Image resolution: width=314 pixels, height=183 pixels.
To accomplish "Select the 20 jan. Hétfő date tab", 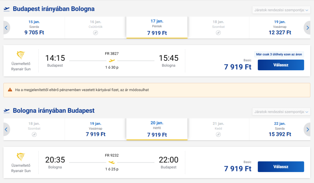I will coord(157,129).
